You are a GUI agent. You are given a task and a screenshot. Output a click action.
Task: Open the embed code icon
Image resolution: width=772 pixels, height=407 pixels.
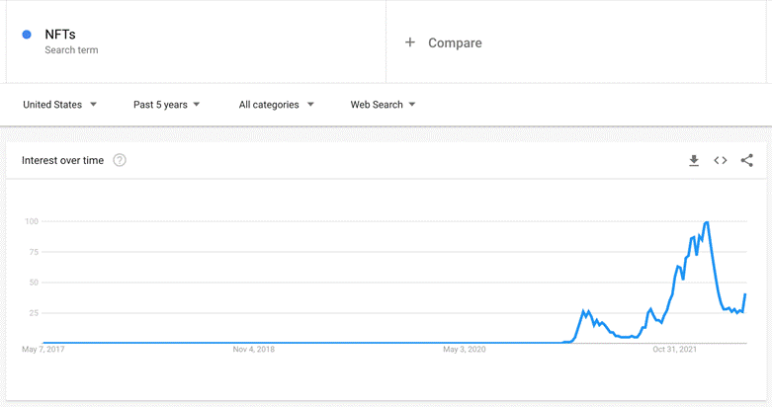tap(721, 160)
